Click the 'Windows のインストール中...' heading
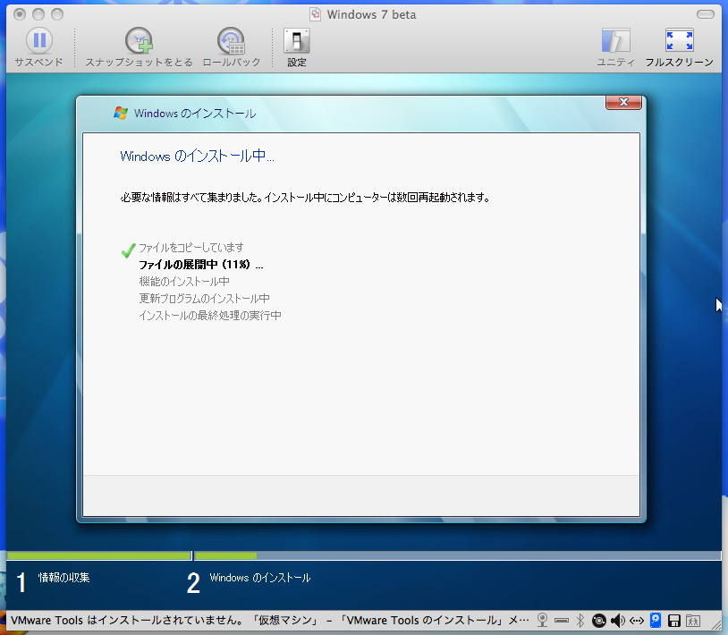 [198, 156]
